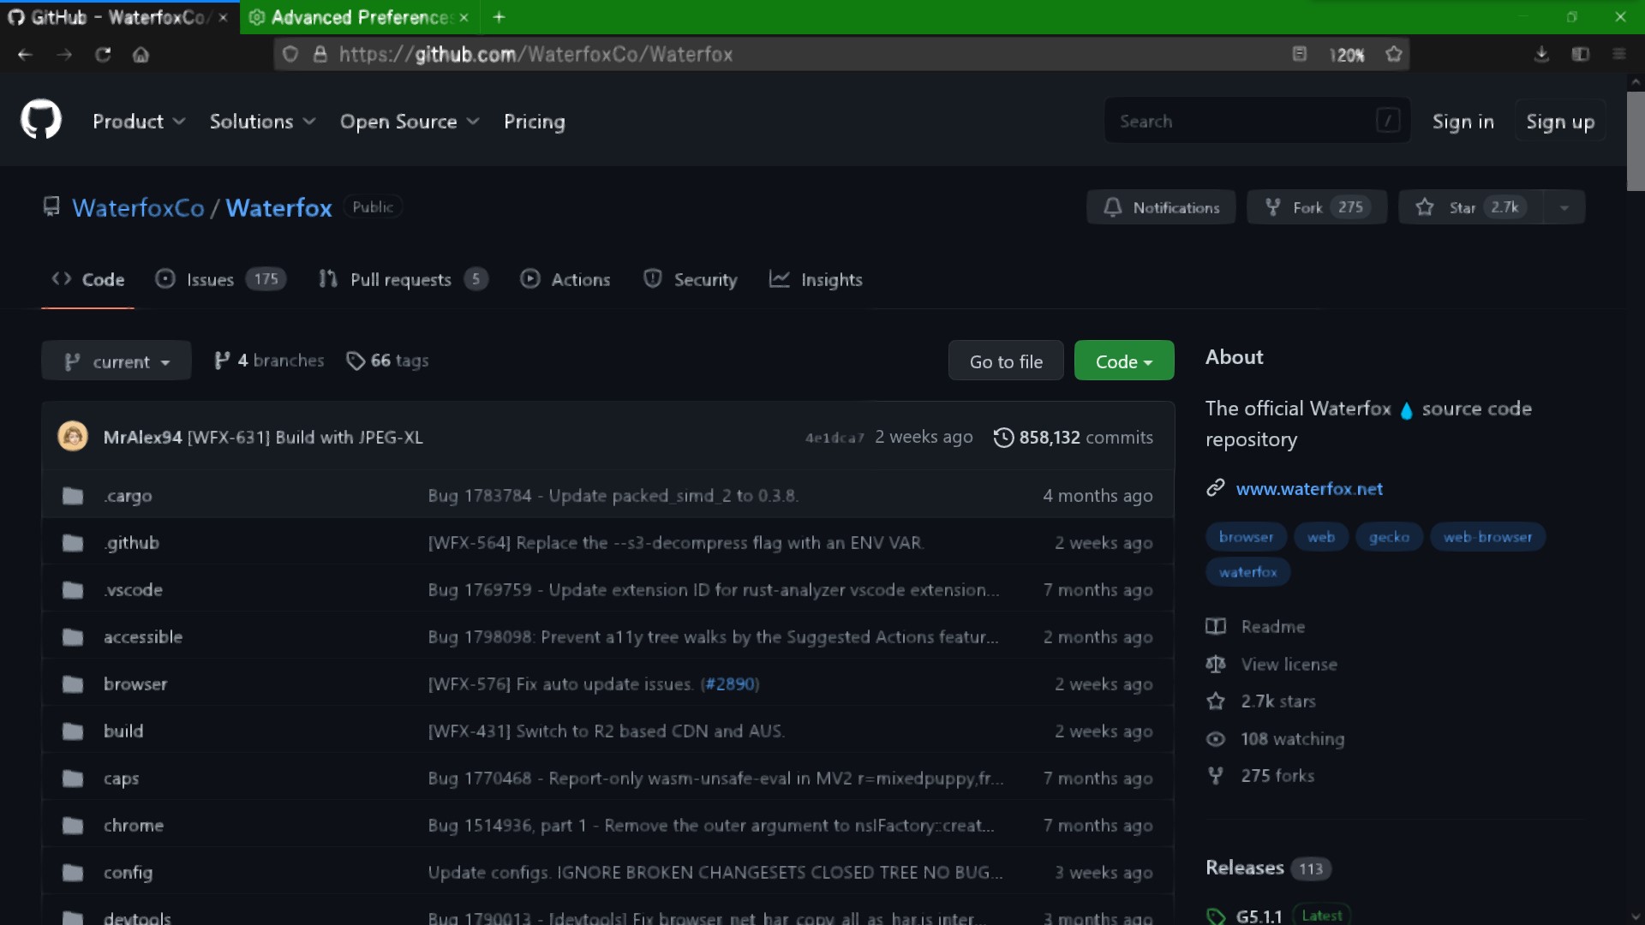Click the 120% zoom control
The height and width of the screenshot is (925, 1645).
click(1346, 54)
